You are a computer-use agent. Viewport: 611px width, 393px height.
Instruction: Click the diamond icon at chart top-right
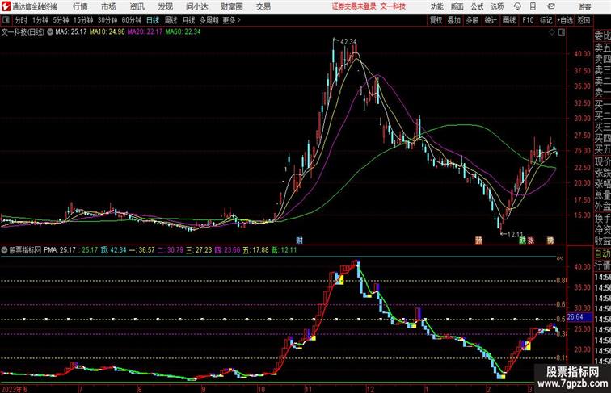click(552, 32)
